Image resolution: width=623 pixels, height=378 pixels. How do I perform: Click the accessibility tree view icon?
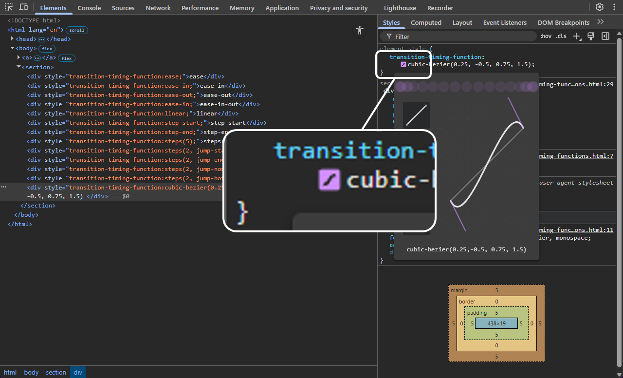click(x=360, y=30)
